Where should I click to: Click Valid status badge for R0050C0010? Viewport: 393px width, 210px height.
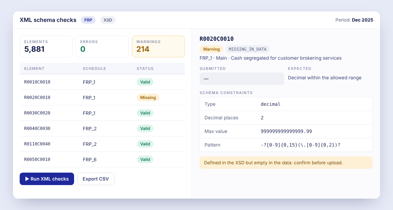click(x=145, y=159)
